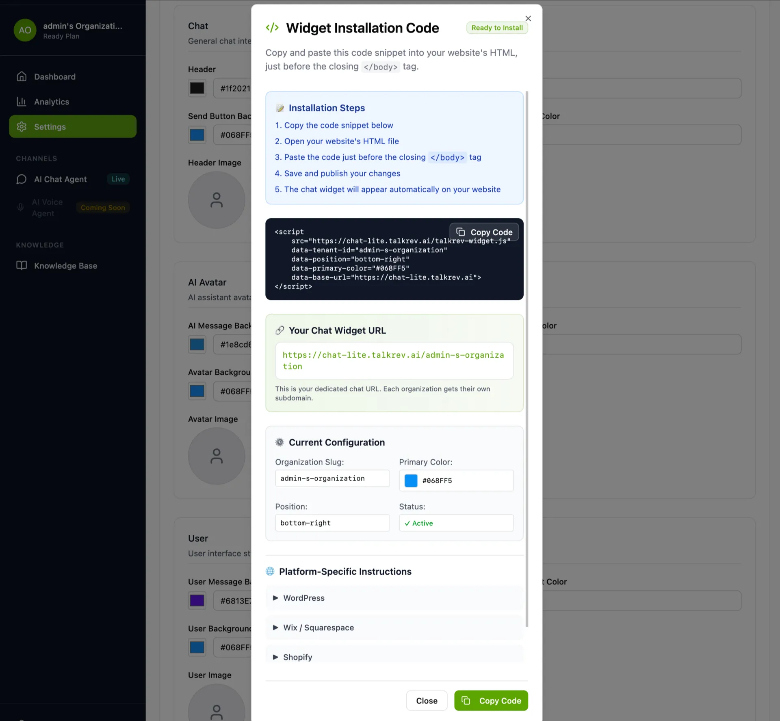Click the purple User Message color swatch
The height and width of the screenshot is (721, 780).
coord(197,601)
